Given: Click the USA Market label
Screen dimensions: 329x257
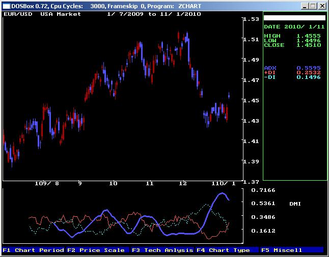Looking at the screenshot, I should point(61,14).
